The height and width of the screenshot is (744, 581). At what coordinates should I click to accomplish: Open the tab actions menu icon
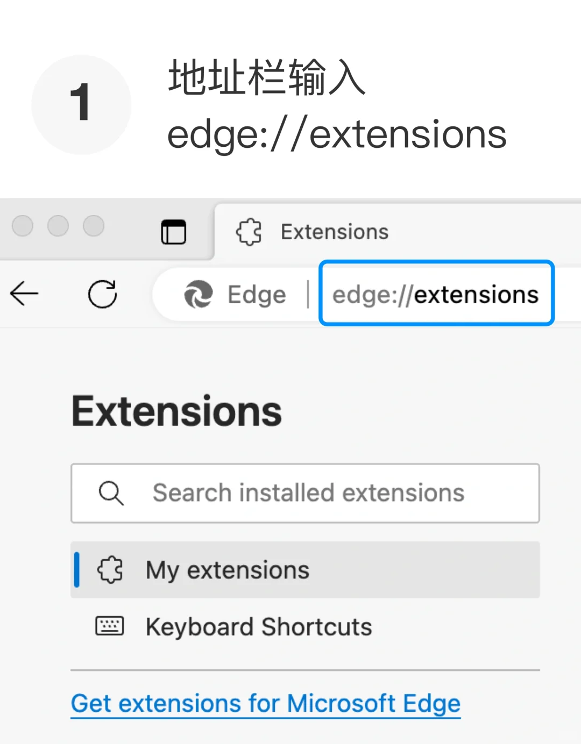click(x=173, y=232)
